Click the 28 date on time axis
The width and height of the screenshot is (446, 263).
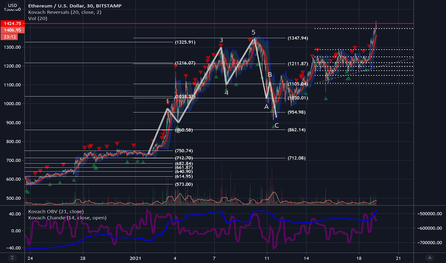coord(83,258)
